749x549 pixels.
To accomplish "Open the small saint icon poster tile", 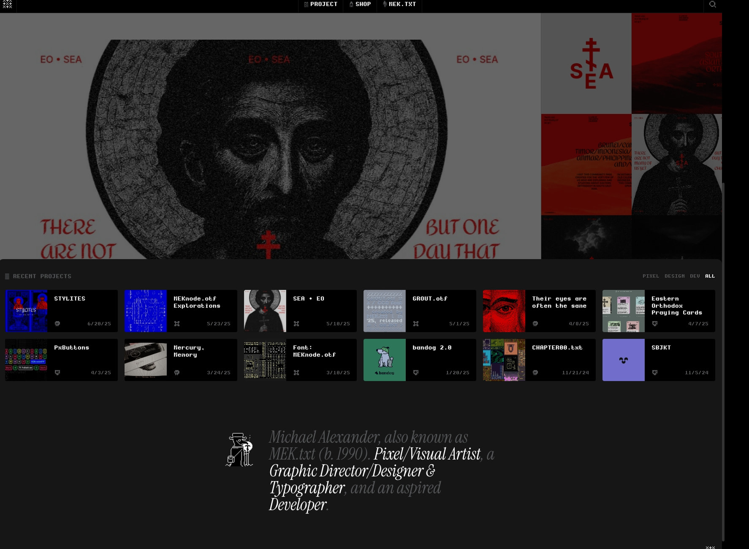I will click(x=677, y=165).
